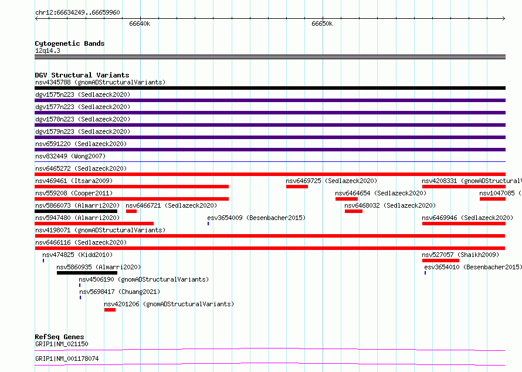
Task: Click the red bar under nsv6469946
Action: [464, 224]
